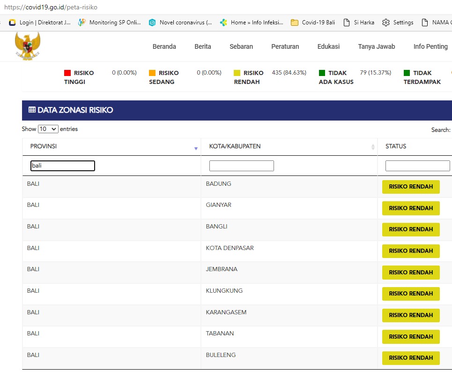The image size is (452, 372).
Task: Expand the Show entries dropdown
Action: 48,129
